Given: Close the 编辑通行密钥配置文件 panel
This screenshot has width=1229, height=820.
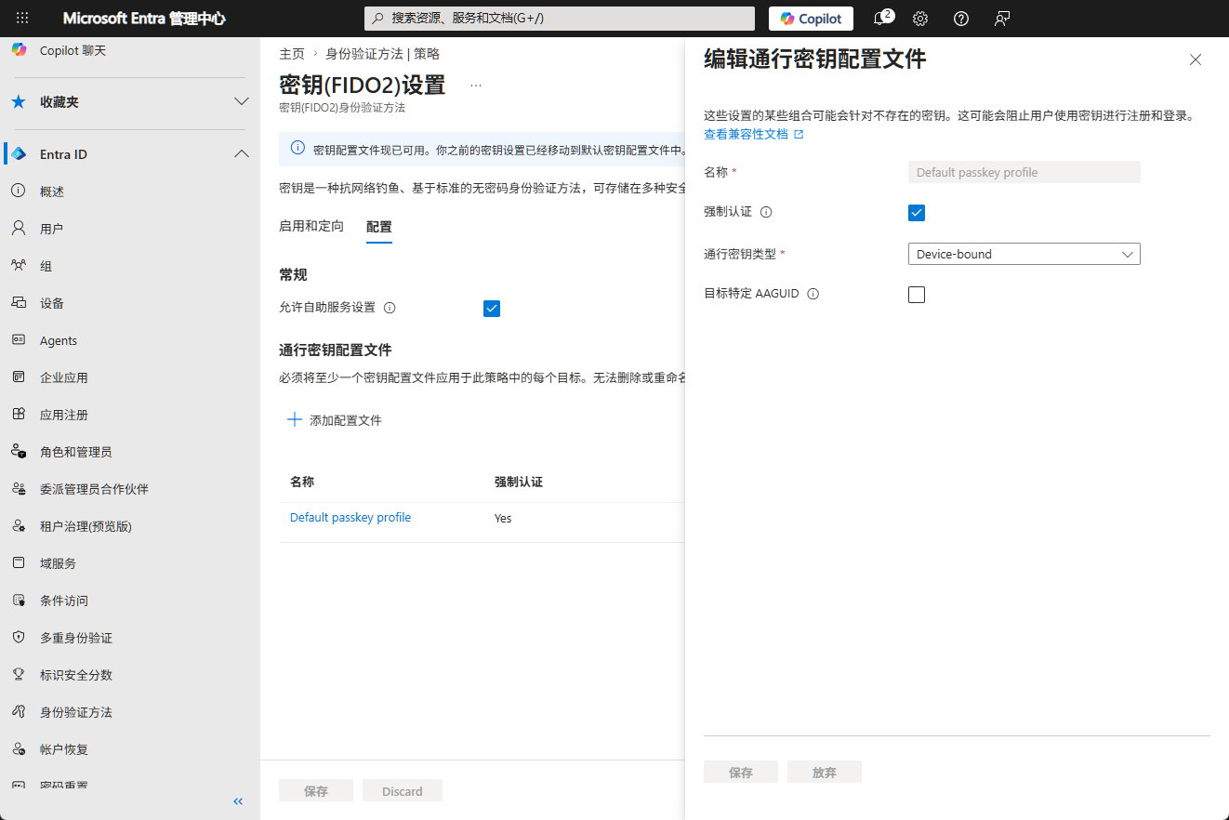Looking at the screenshot, I should [1196, 60].
